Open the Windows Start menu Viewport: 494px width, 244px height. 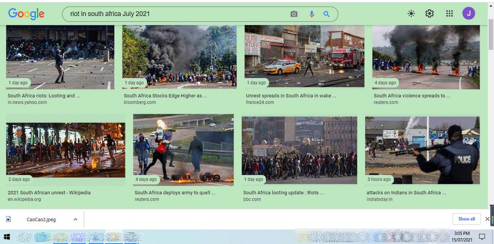7,237
